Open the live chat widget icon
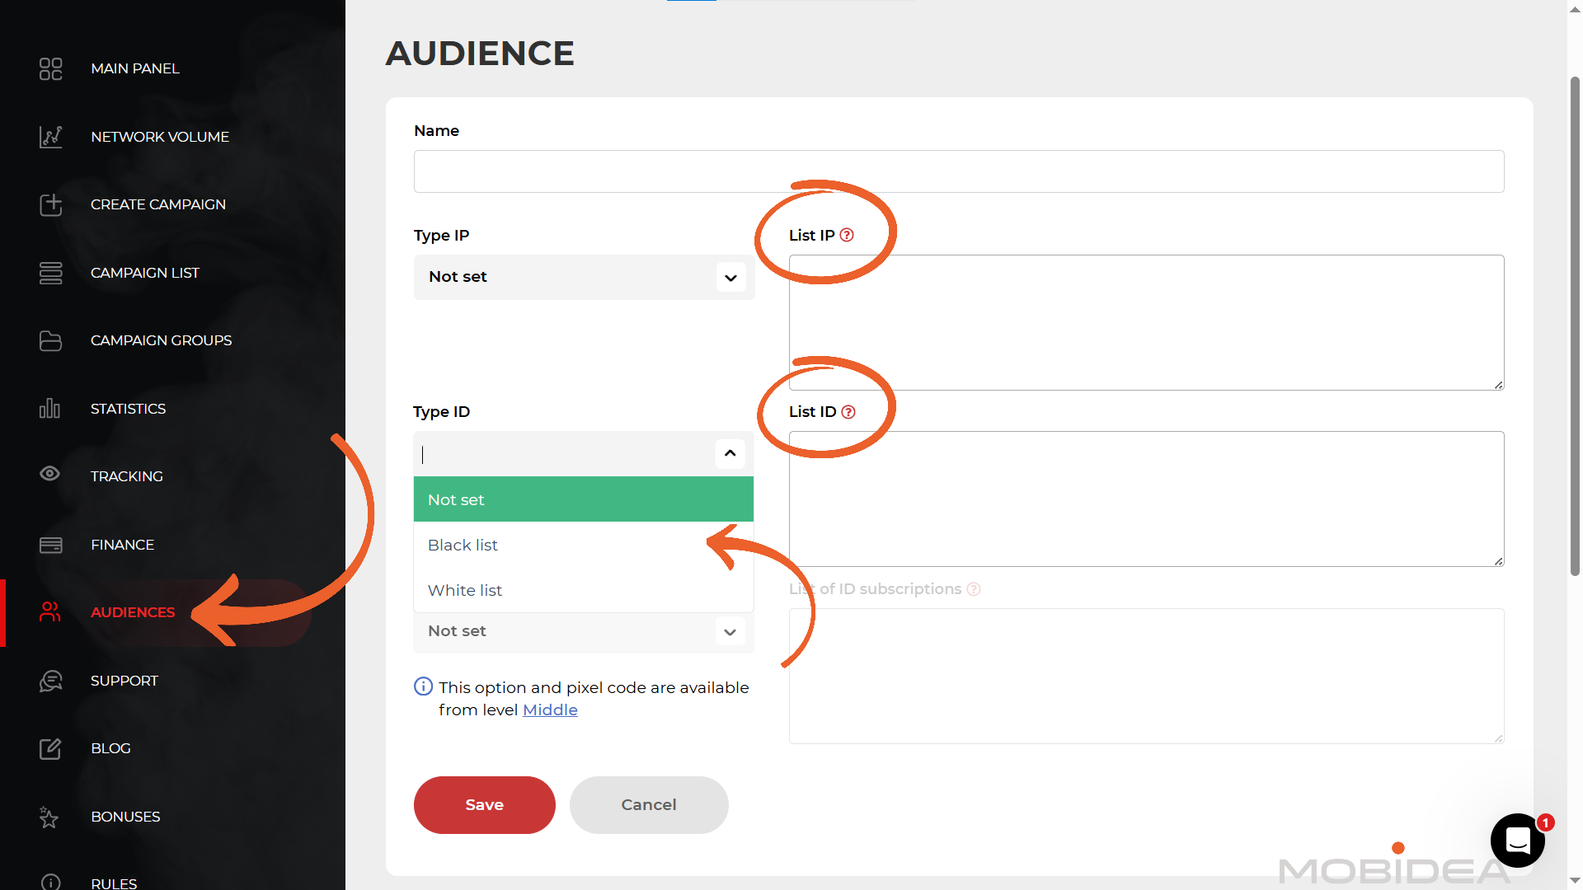 [1517, 841]
